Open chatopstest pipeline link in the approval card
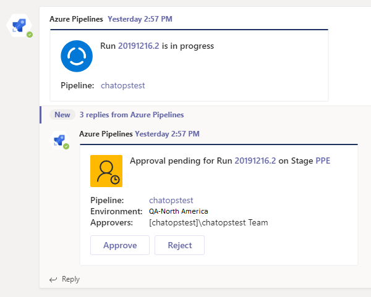Viewport: 371px width, 297px height. [171, 200]
